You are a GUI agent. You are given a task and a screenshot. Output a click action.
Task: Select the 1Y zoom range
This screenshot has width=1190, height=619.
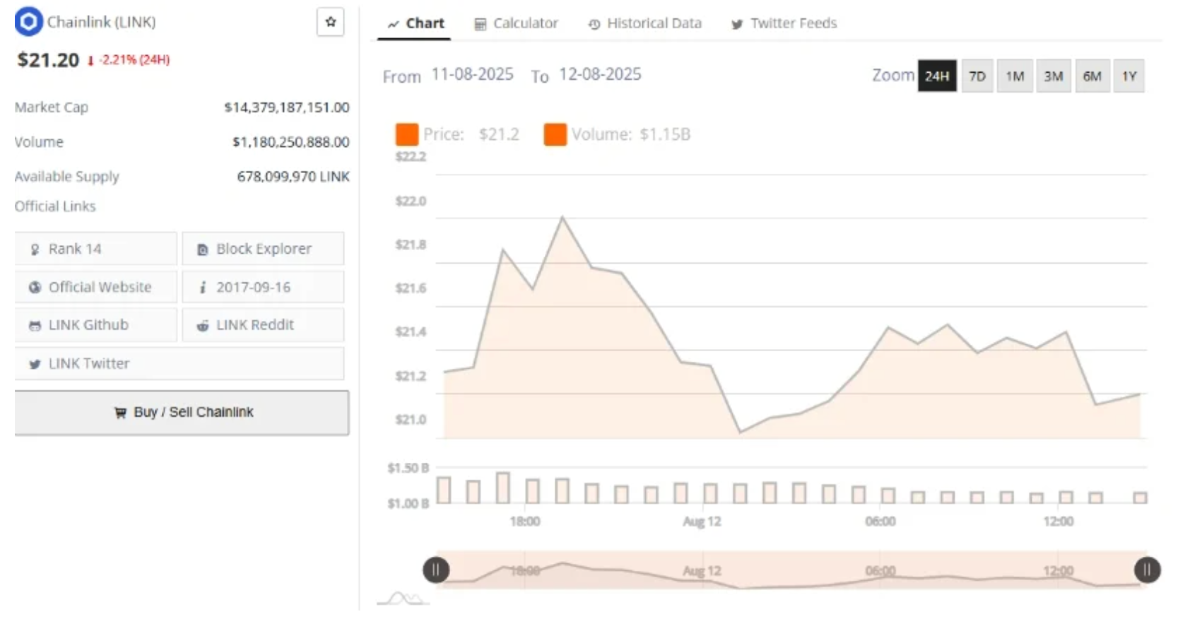click(1129, 76)
